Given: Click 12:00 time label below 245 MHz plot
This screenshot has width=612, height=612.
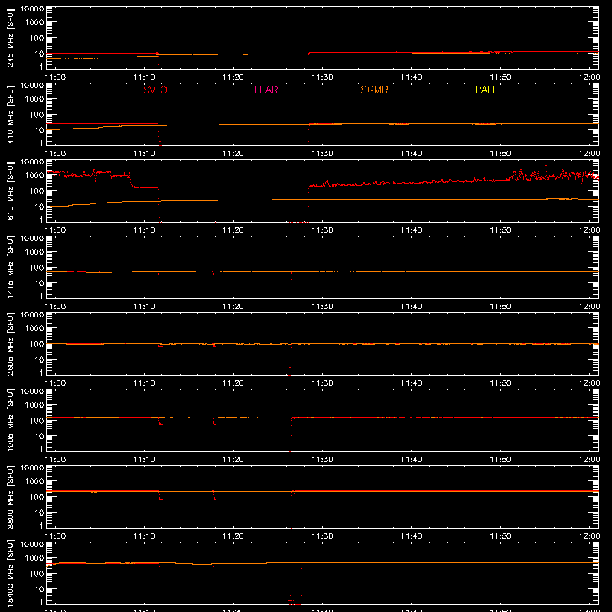Looking at the screenshot, I should [x=589, y=77].
